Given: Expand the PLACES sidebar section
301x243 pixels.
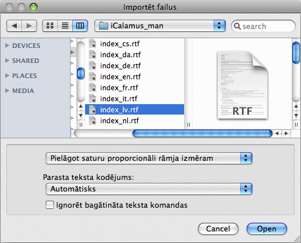Looking at the screenshot, I should (7, 76).
